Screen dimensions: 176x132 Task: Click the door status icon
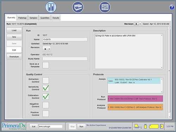162,126
